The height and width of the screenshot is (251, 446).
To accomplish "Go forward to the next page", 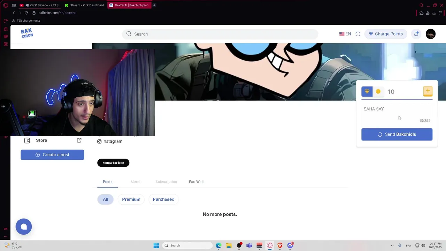I will coord(20,13).
